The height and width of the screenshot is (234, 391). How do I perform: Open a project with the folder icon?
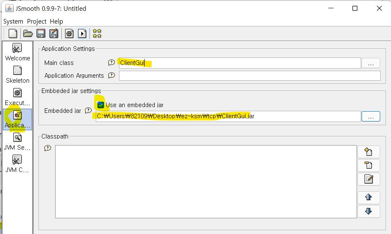28,33
